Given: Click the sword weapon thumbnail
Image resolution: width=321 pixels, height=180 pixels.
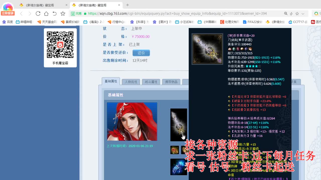Looking at the screenshot, I should pyautogui.click(x=179, y=125).
